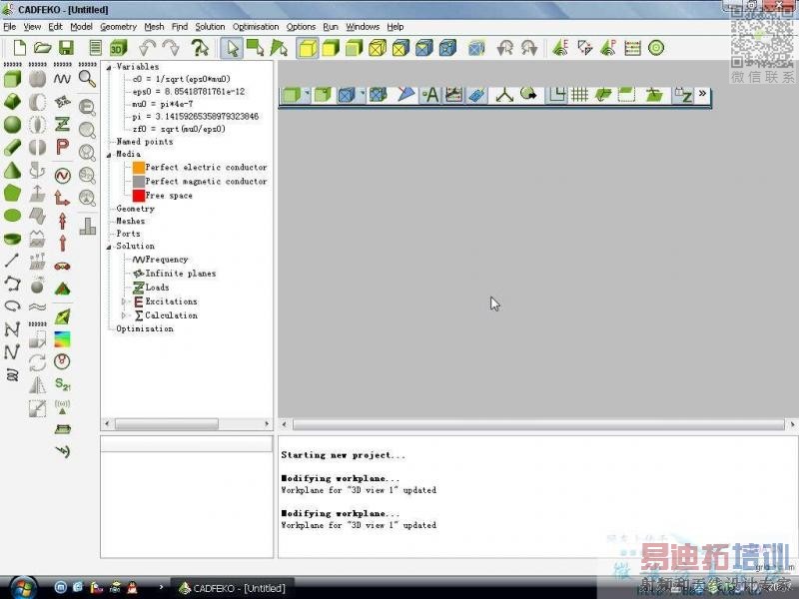The width and height of the screenshot is (799, 599).
Task: Open dropdown arrow beside green cube view button
Action: tap(307, 93)
